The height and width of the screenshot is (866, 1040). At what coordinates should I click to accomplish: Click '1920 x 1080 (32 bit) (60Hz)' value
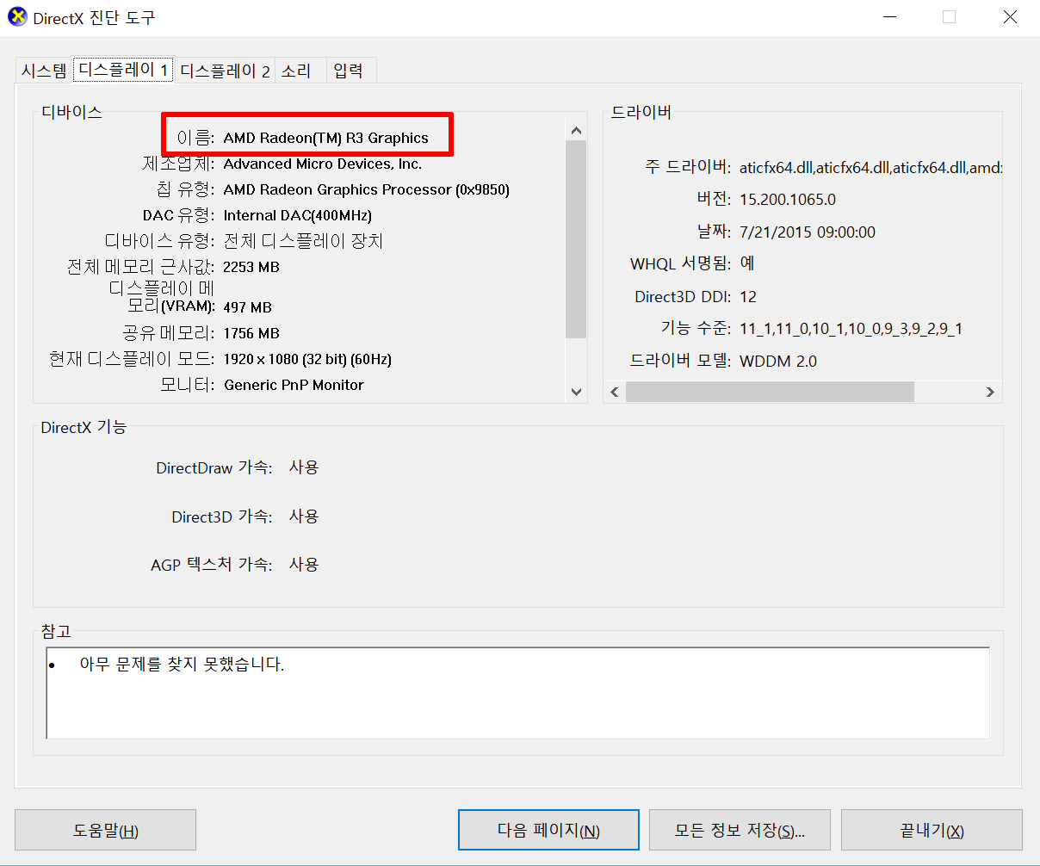(307, 359)
